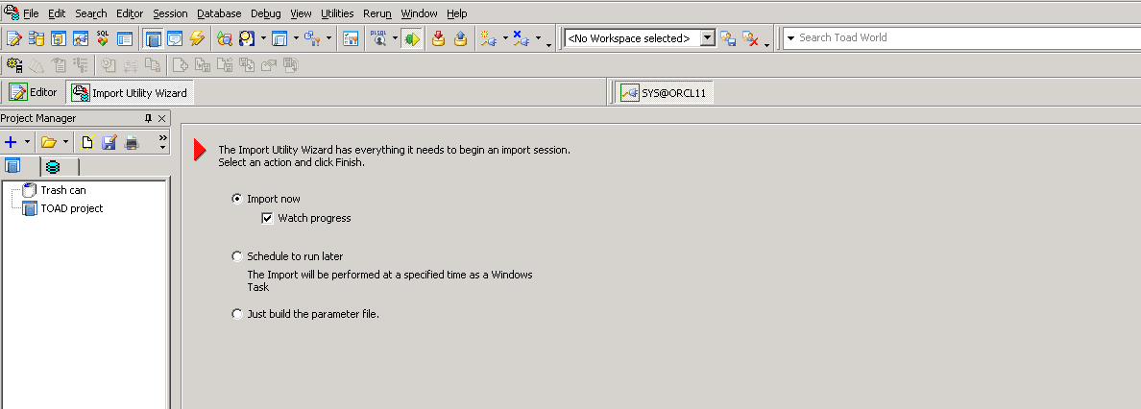Viewport: 1141px width, 409px height.
Task: Click the blue plus Add icon
Action: pyautogui.click(x=12, y=142)
